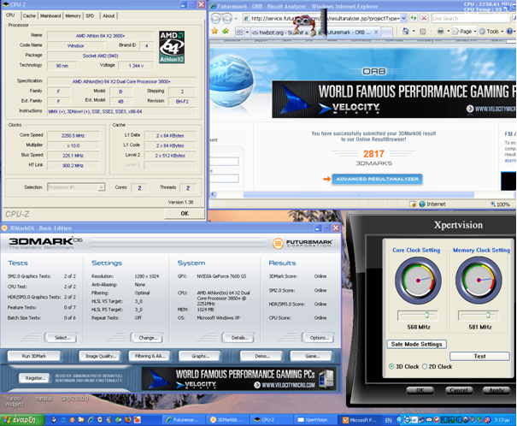Click the Select... tests button

click(62, 338)
